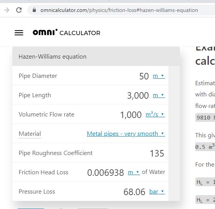Click Pressure Loss value 68.06

[x=134, y=192]
